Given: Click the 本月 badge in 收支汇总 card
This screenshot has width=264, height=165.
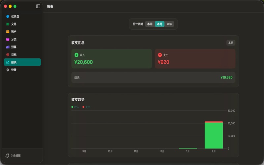Looking at the screenshot, I should pos(231,43).
